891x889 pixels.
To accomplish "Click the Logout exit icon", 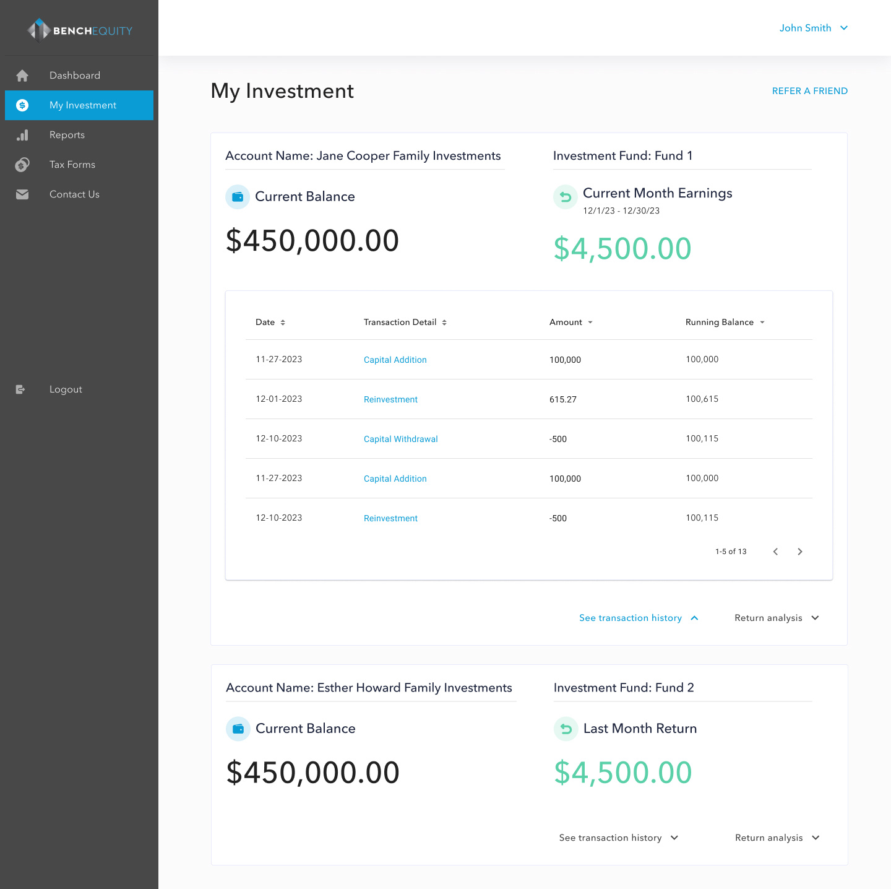I will (x=20, y=389).
